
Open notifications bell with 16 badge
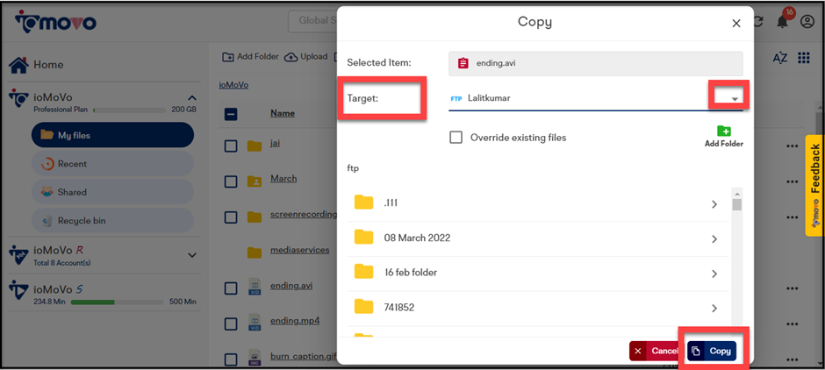(x=784, y=21)
